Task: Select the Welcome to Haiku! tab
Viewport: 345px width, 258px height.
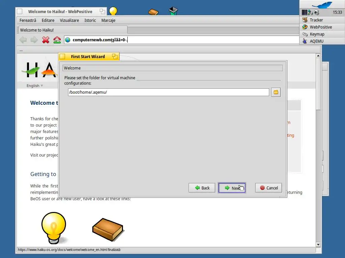Action: [72, 30]
